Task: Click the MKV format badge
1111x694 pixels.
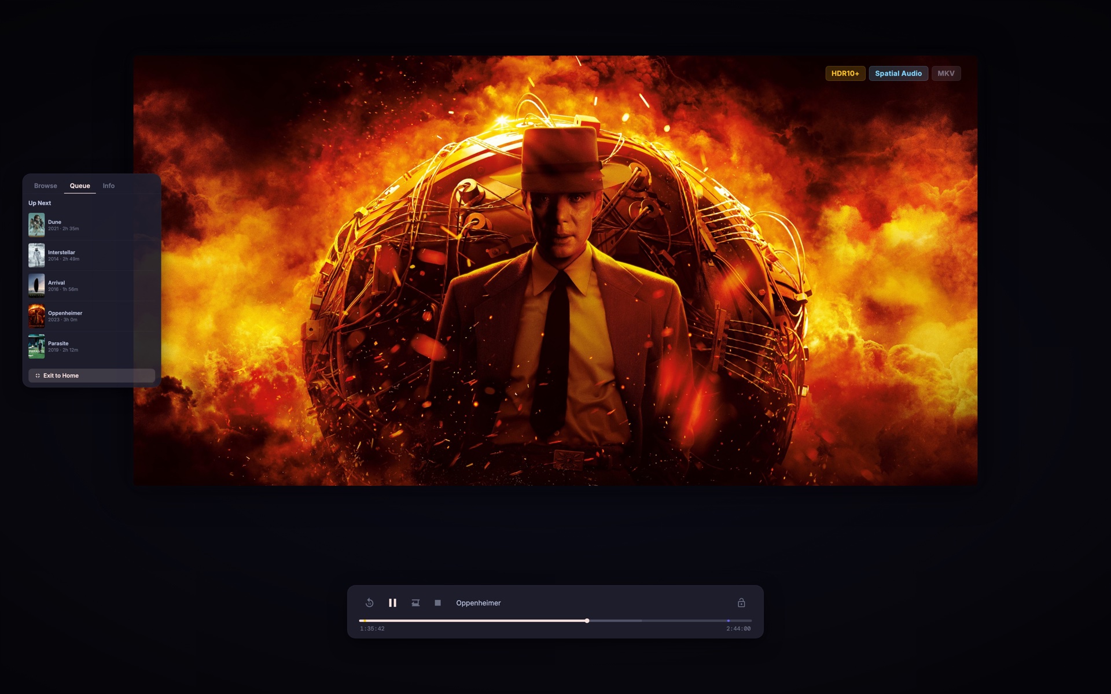Action: coord(946,73)
